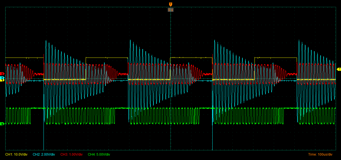Select the yellow channel 1 ground marker
341x160 pixels.
(x=2, y=80)
